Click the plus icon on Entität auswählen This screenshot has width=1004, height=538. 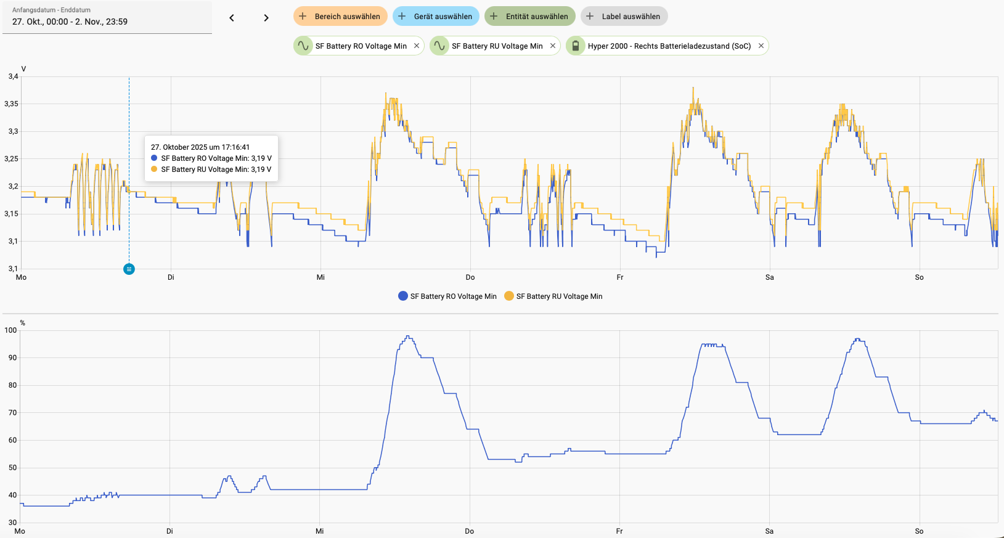click(x=494, y=16)
